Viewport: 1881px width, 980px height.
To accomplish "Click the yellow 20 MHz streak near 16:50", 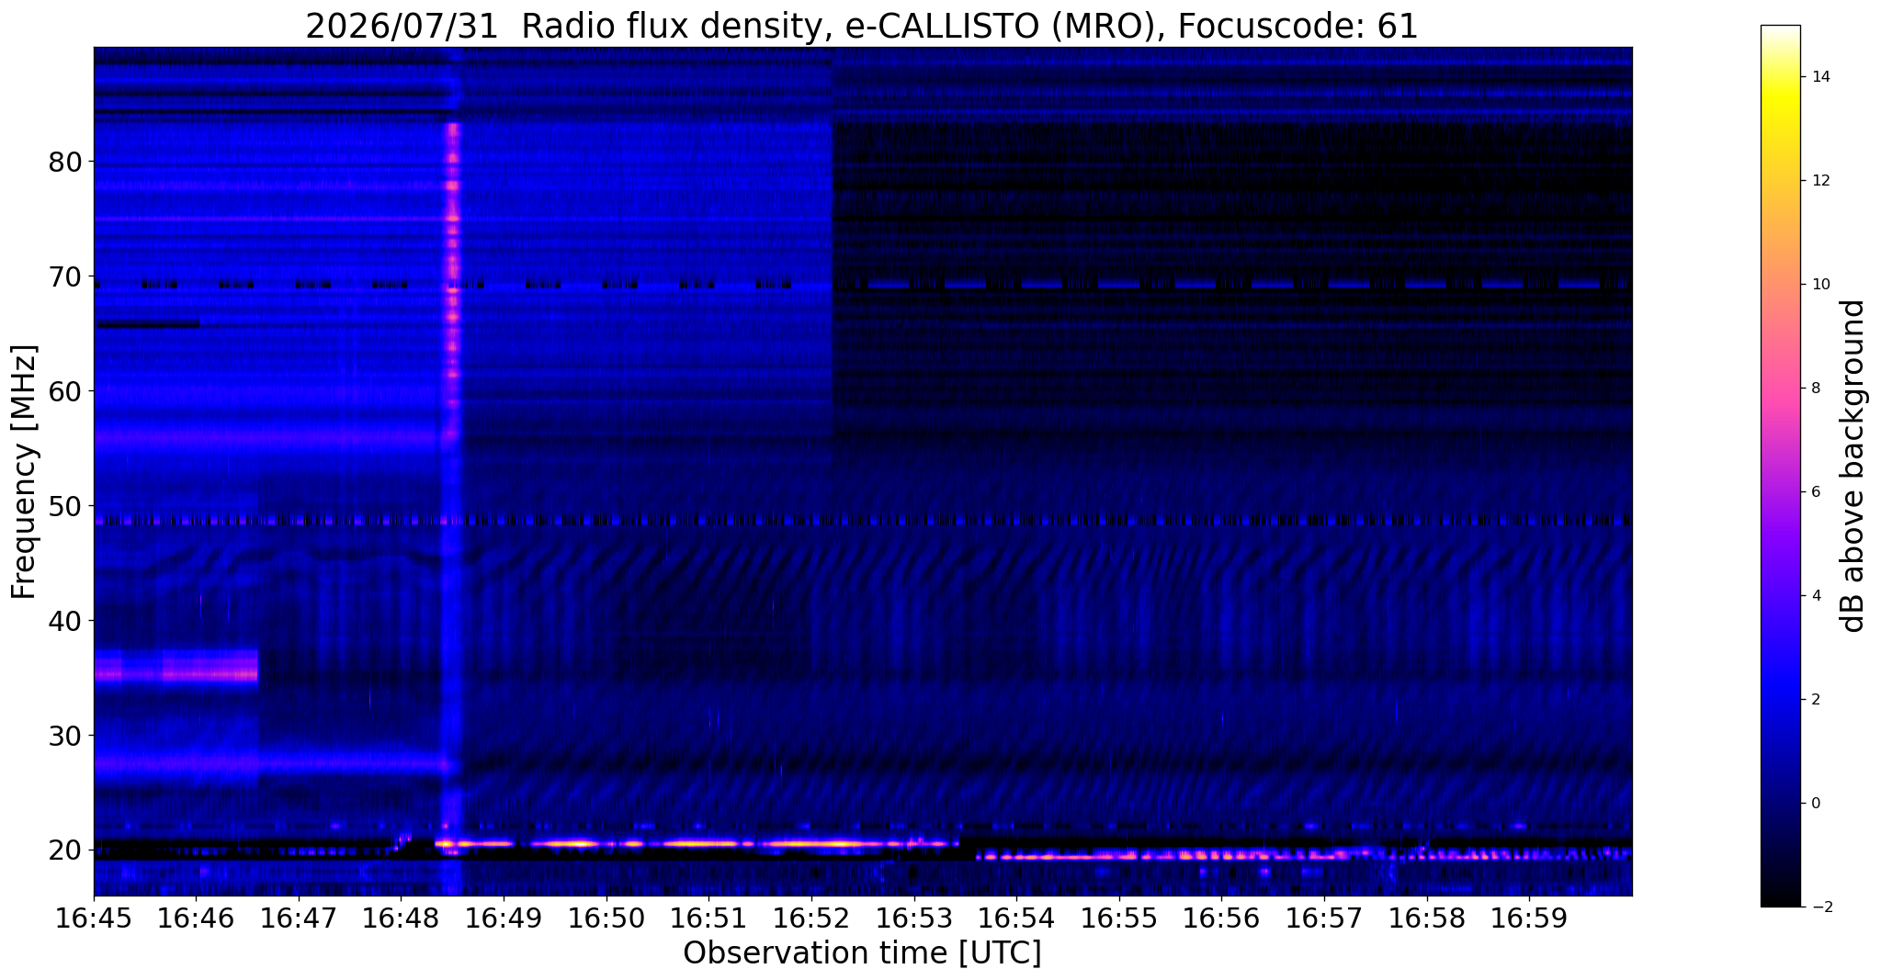I will coord(565,843).
